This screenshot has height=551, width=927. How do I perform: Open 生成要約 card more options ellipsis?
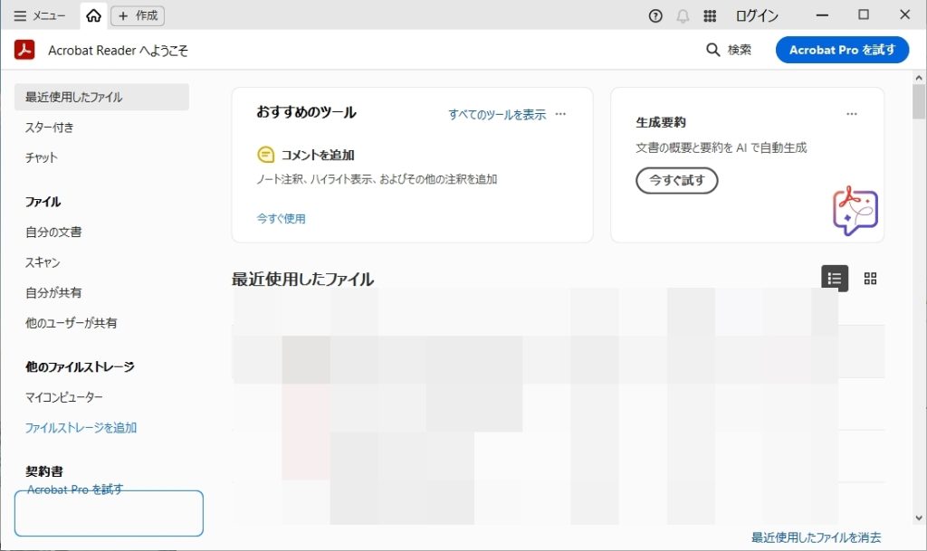pos(851,114)
